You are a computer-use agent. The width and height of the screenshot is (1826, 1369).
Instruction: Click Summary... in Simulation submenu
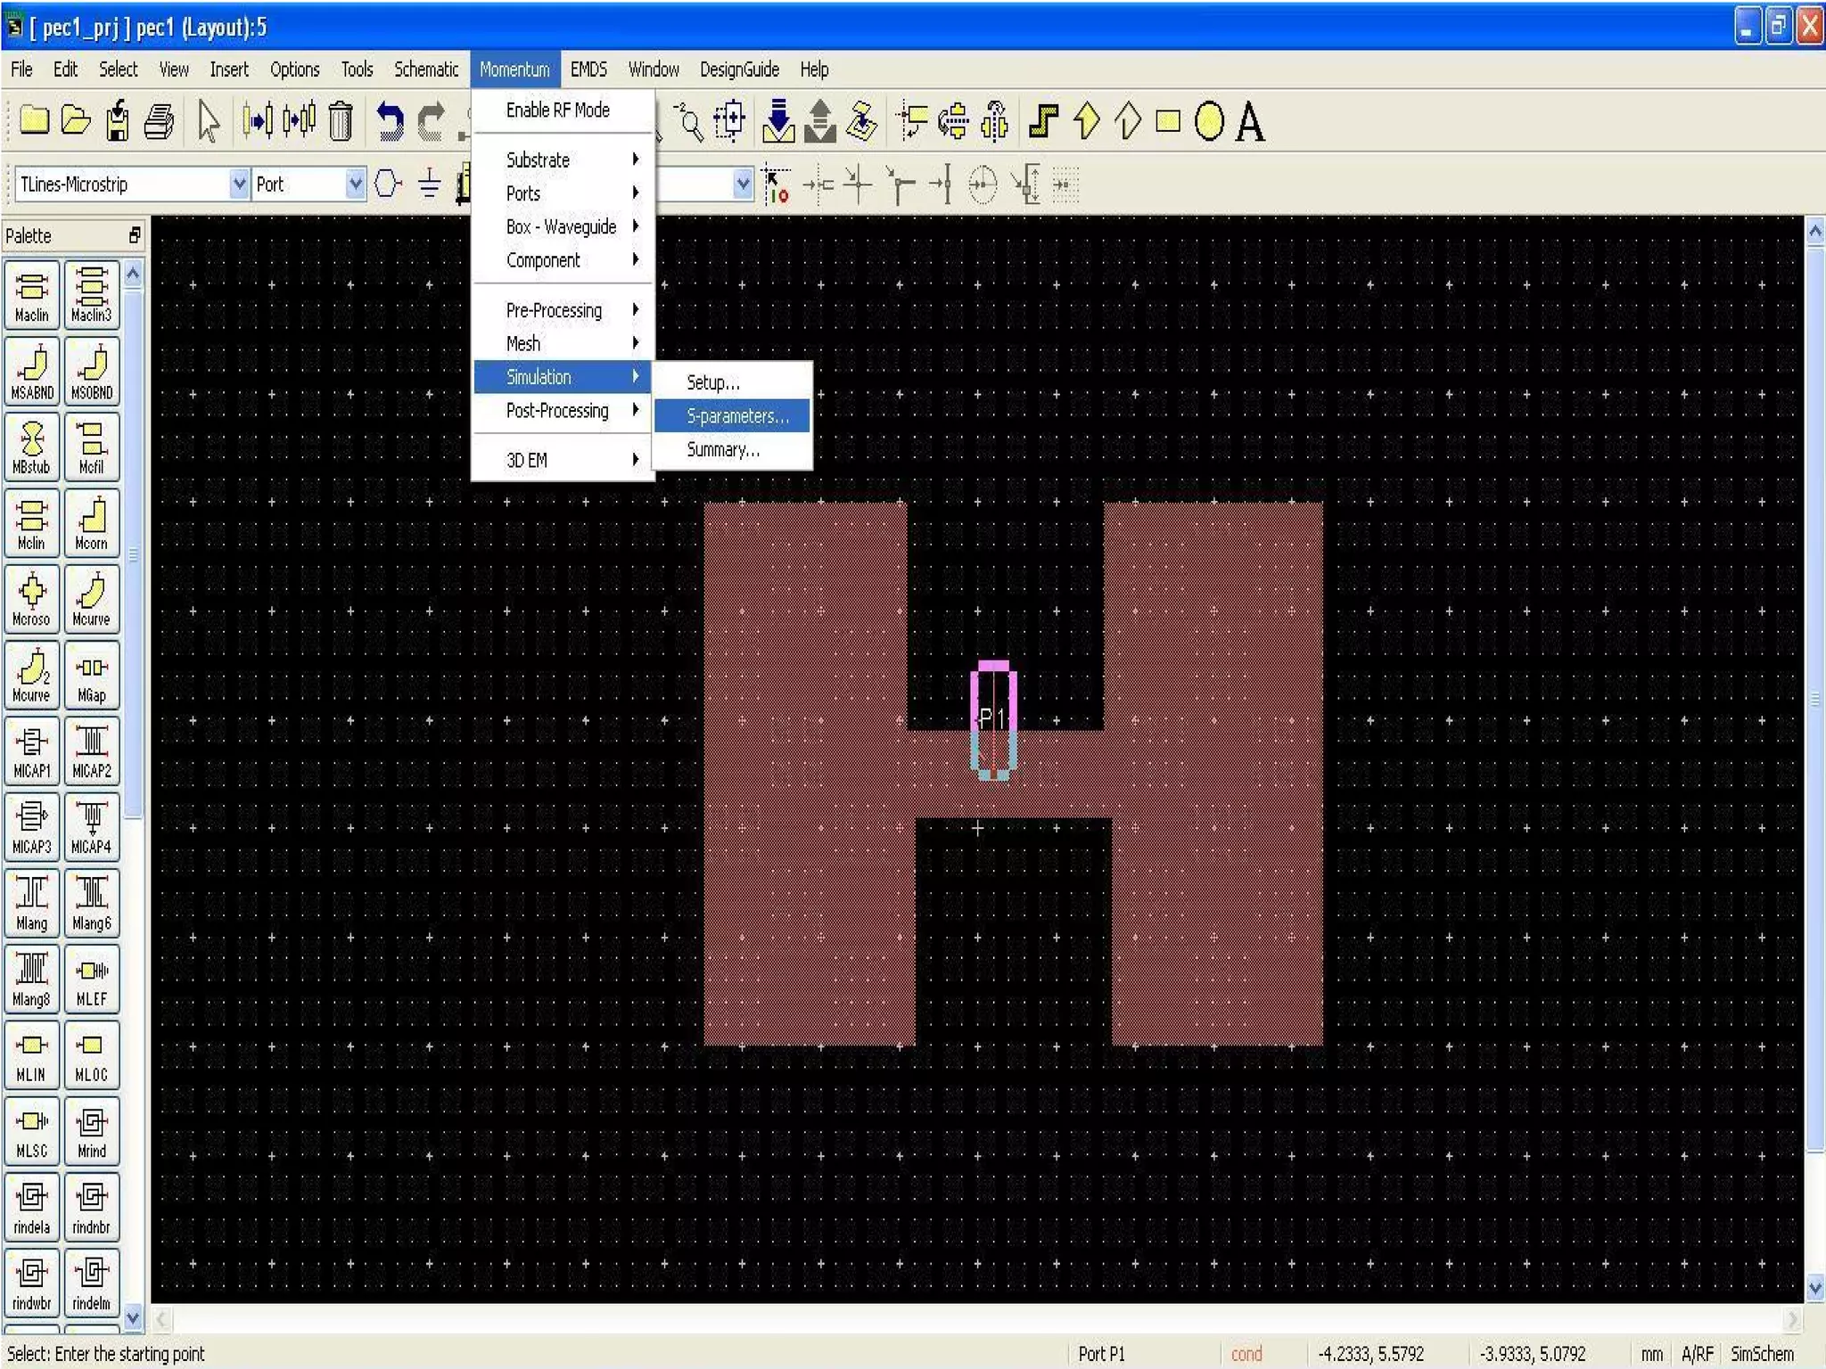pyautogui.click(x=722, y=450)
